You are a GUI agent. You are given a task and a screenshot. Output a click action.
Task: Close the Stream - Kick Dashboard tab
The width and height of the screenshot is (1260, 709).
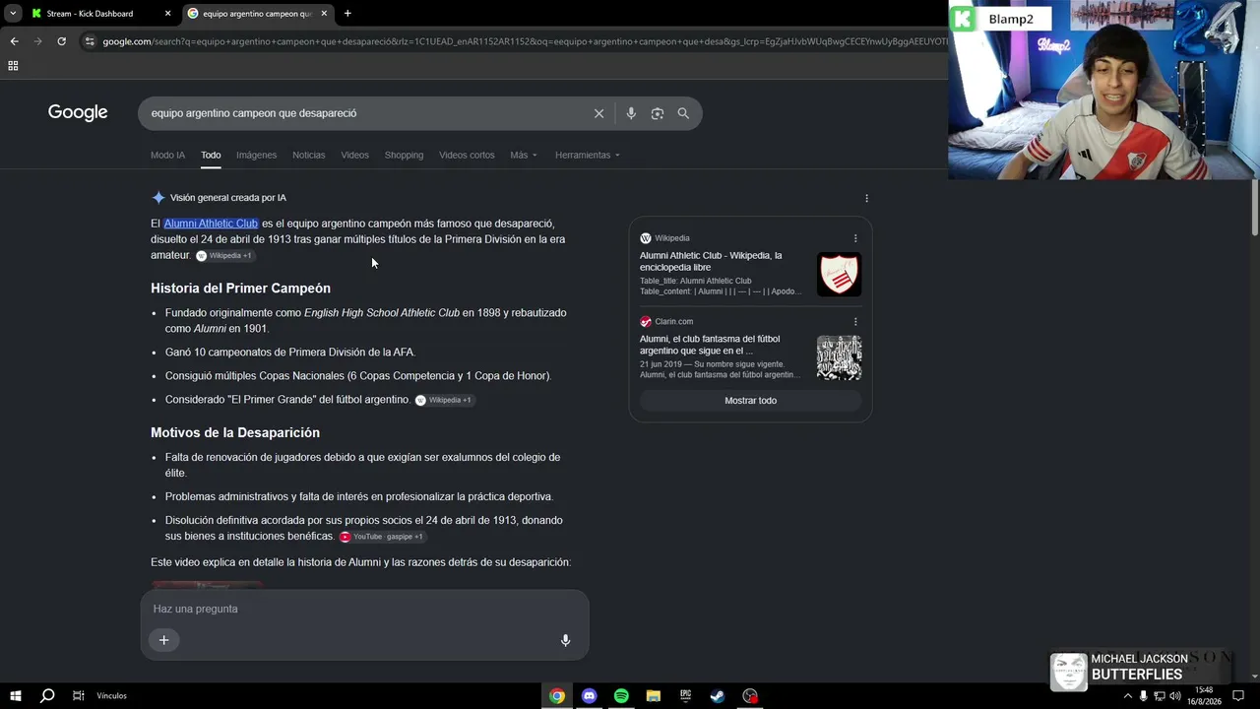(167, 14)
